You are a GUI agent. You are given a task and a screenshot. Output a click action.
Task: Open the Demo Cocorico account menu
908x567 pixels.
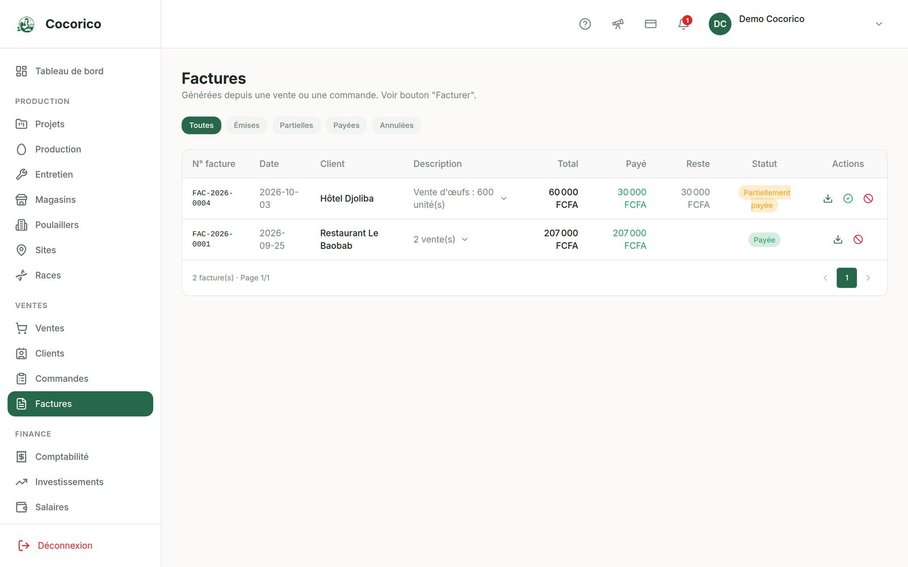click(796, 24)
